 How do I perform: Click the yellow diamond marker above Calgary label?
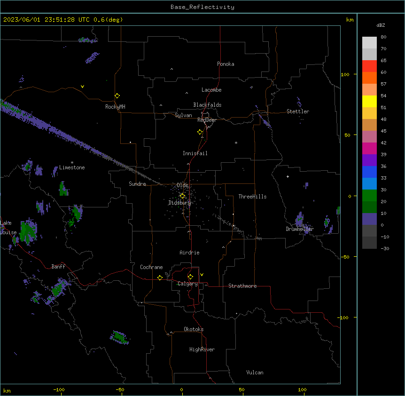190,277
